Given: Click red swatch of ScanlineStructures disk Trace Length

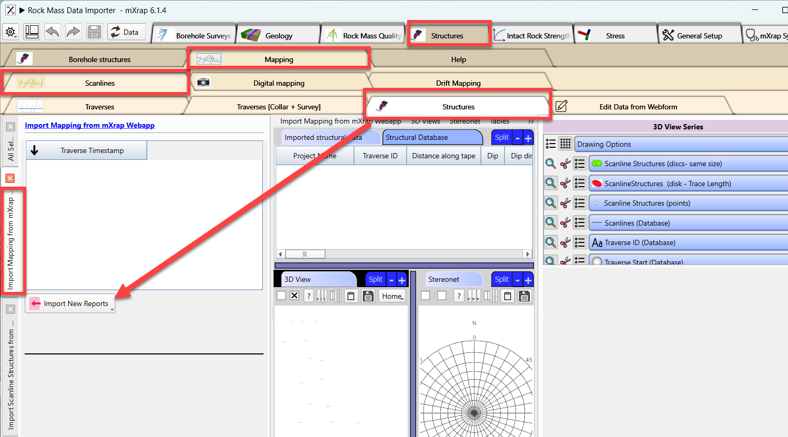Looking at the screenshot, I should pos(597,184).
